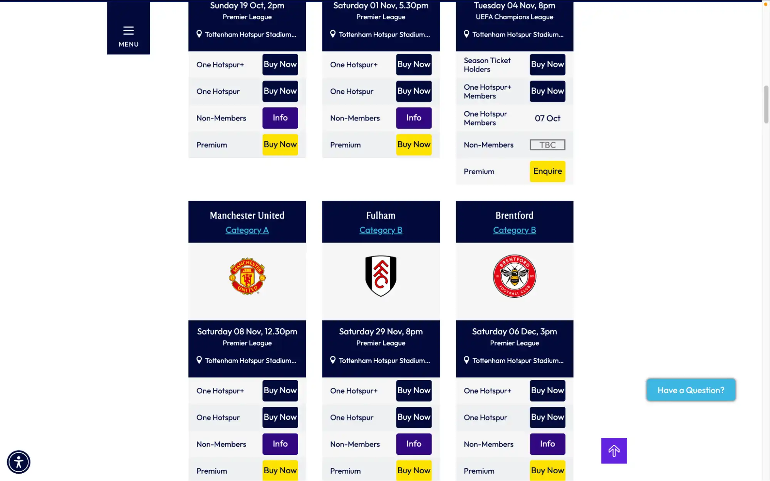
Task: Click the Brentford club crest
Action: tap(514, 276)
